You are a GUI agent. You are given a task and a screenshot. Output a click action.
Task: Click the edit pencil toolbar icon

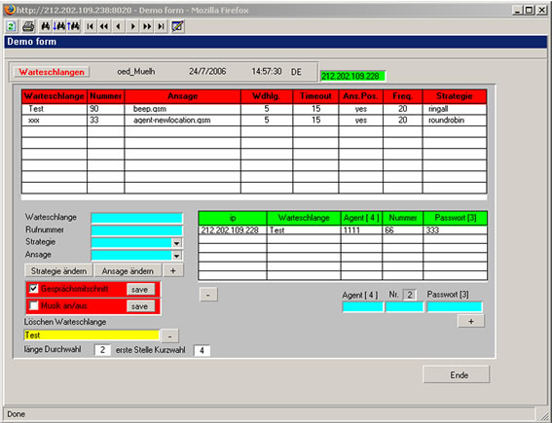click(177, 26)
